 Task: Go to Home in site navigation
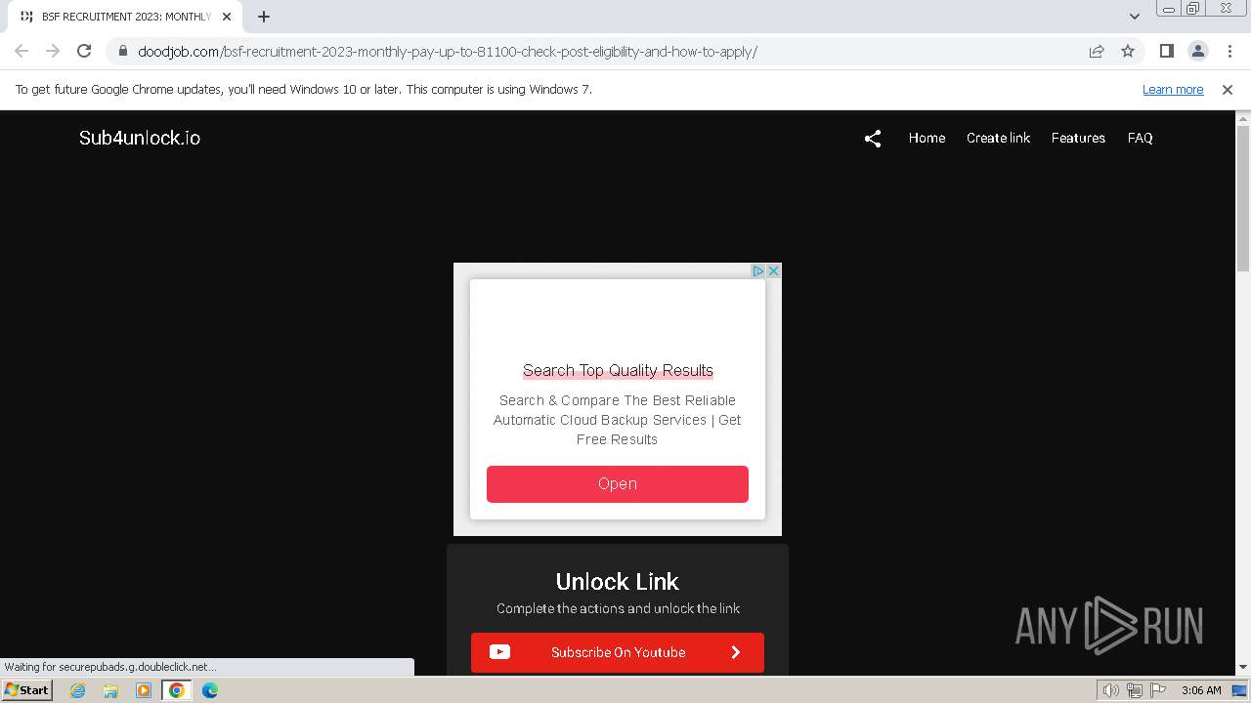coord(927,138)
